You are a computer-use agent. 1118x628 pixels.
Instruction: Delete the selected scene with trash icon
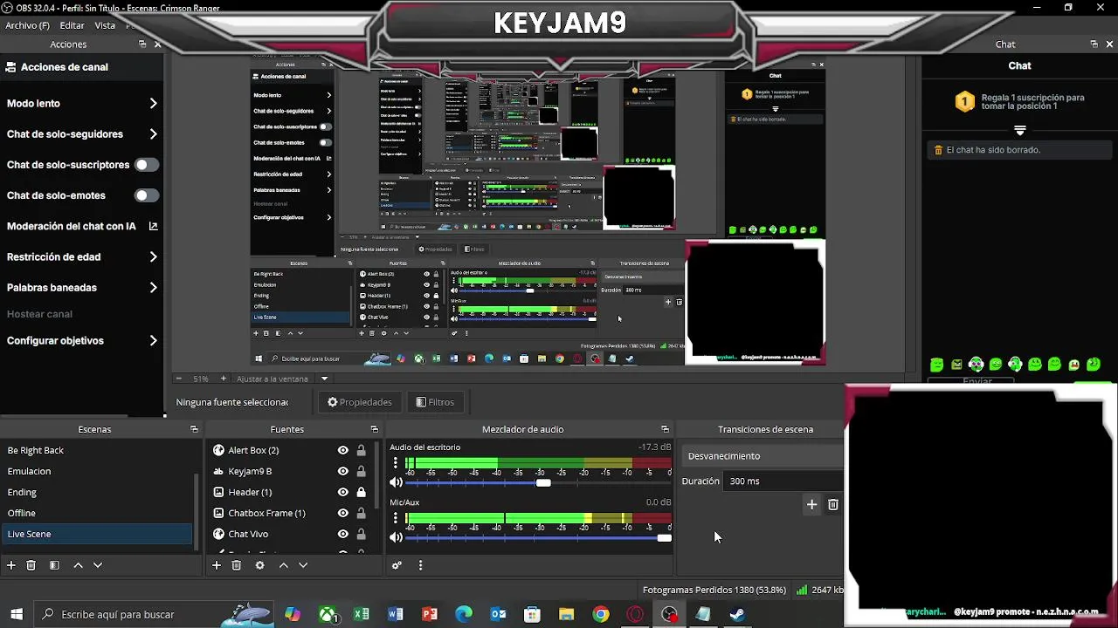[x=31, y=565]
